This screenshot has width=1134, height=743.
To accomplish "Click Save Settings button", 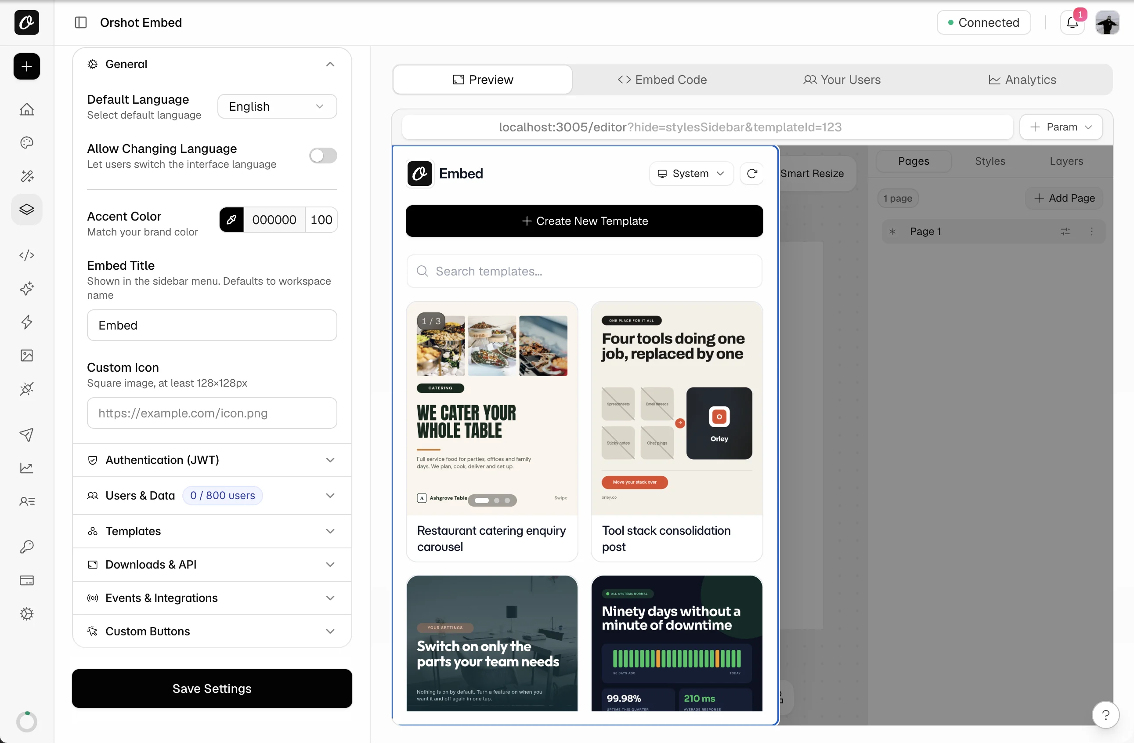I will click(x=212, y=689).
